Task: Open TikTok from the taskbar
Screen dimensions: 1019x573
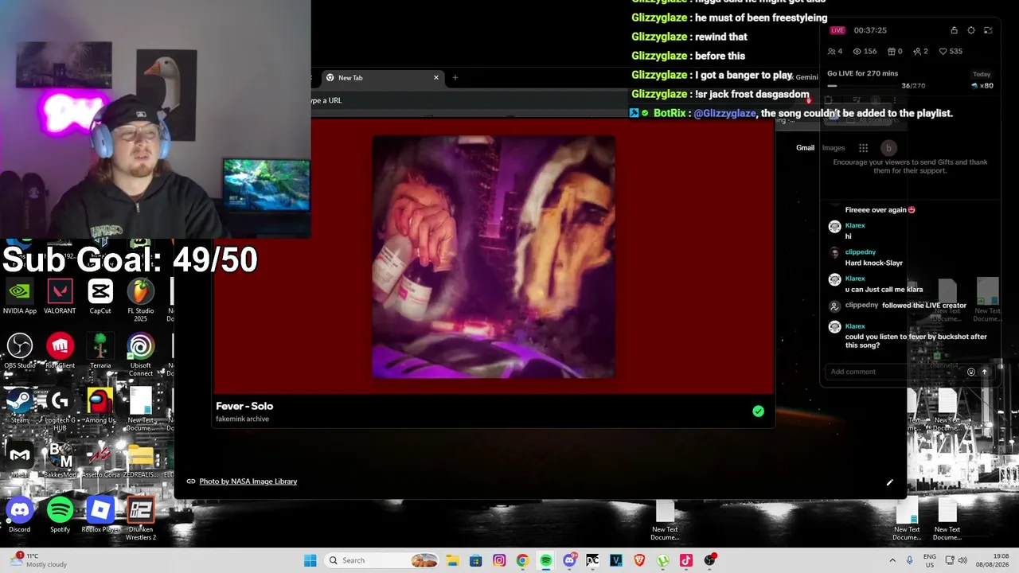Action: point(686,560)
